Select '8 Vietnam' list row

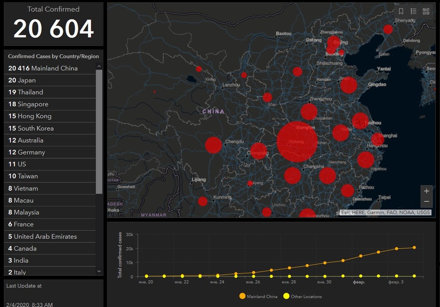click(x=50, y=188)
